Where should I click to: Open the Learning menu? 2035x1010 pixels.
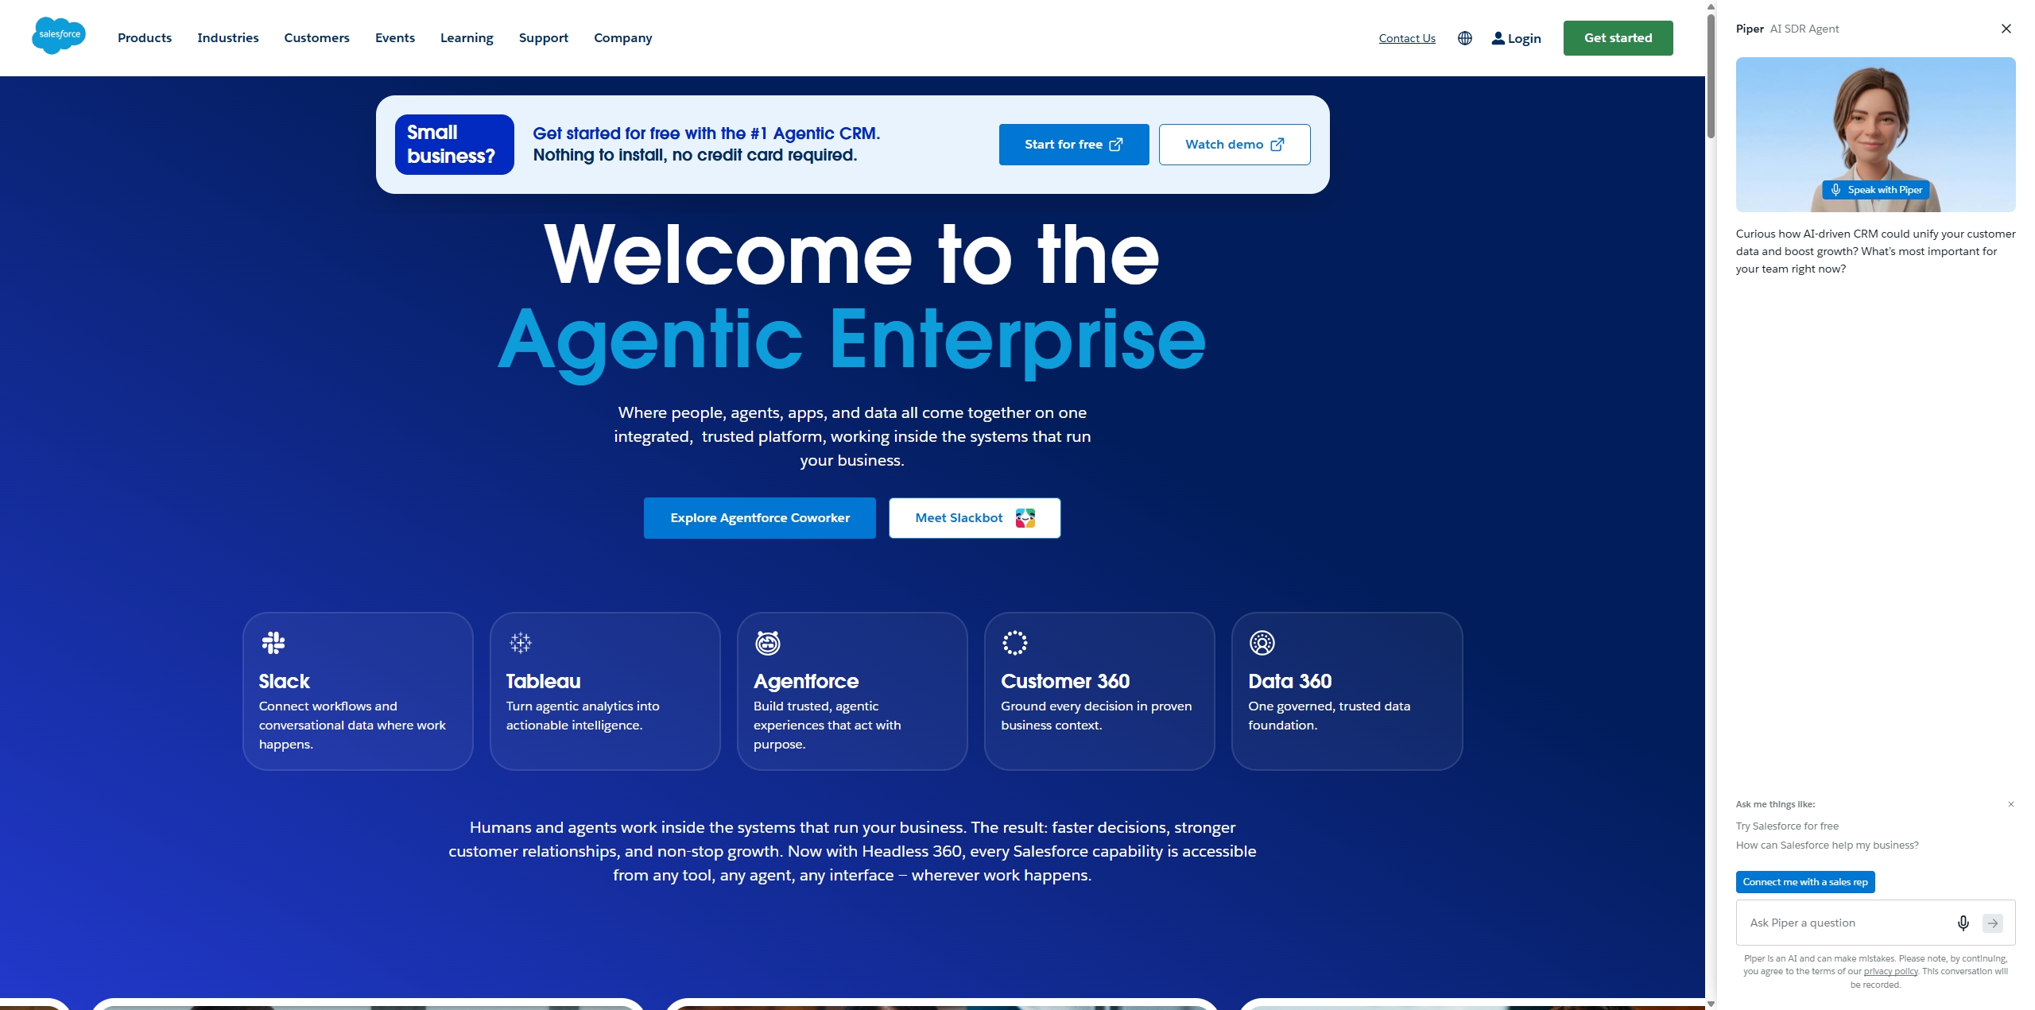[x=467, y=38]
